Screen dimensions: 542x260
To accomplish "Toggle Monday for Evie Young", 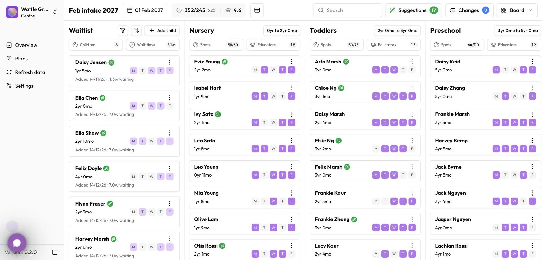I will [x=255, y=70].
